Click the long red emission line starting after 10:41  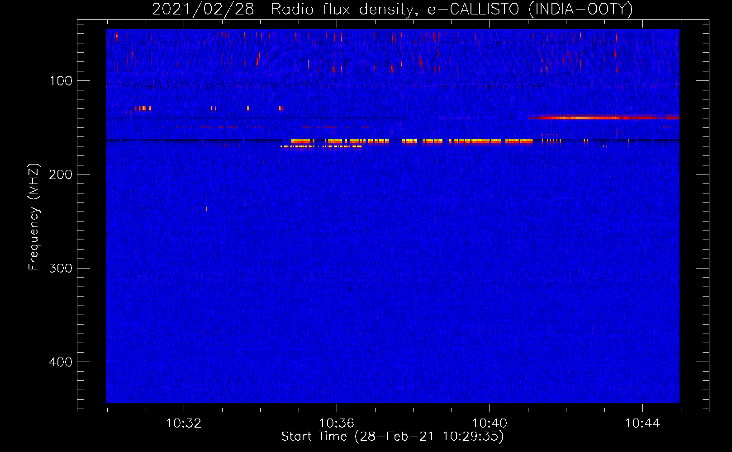pyautogui.click(x=603, y=118)
